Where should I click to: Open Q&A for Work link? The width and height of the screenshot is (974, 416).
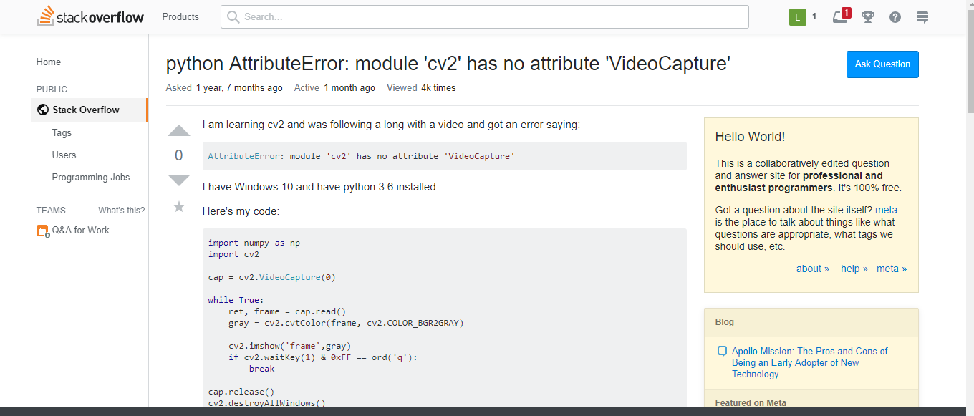(81, 231)
